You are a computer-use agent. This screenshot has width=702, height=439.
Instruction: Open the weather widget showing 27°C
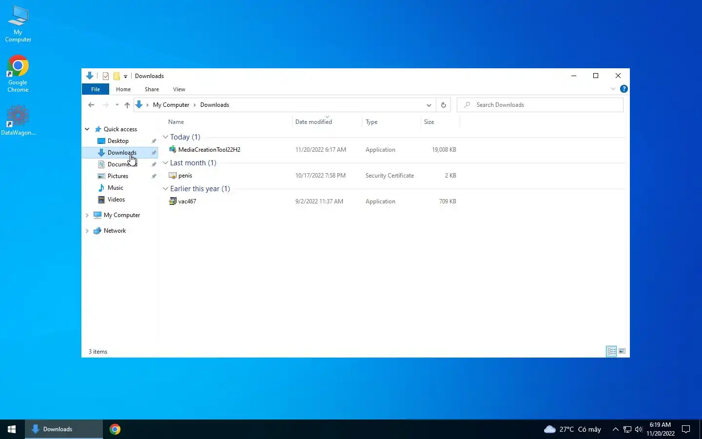coord(573,429)
